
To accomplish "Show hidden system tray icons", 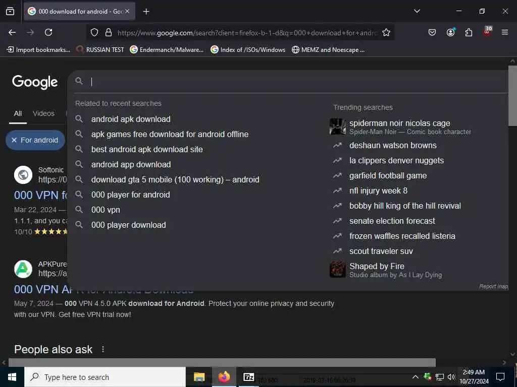I will (x=416, y=377).
